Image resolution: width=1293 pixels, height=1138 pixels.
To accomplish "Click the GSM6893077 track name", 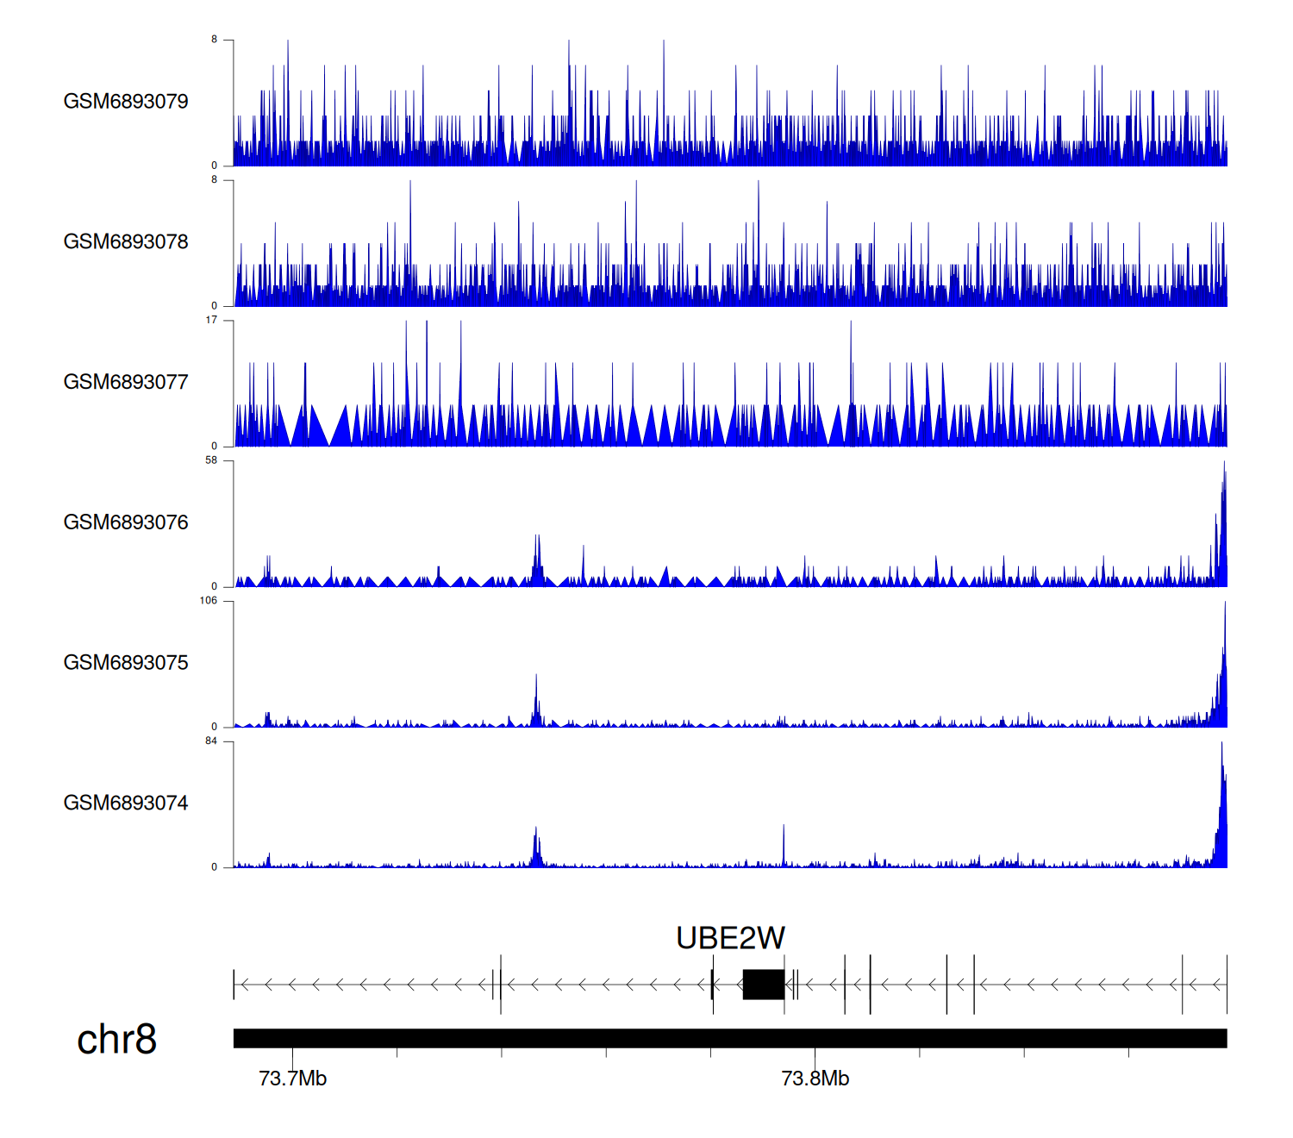I will click(x=126, y=383).
